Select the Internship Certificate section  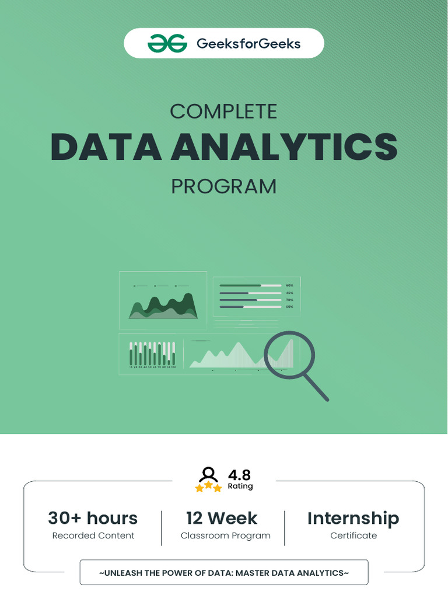[x=353, y=525]
